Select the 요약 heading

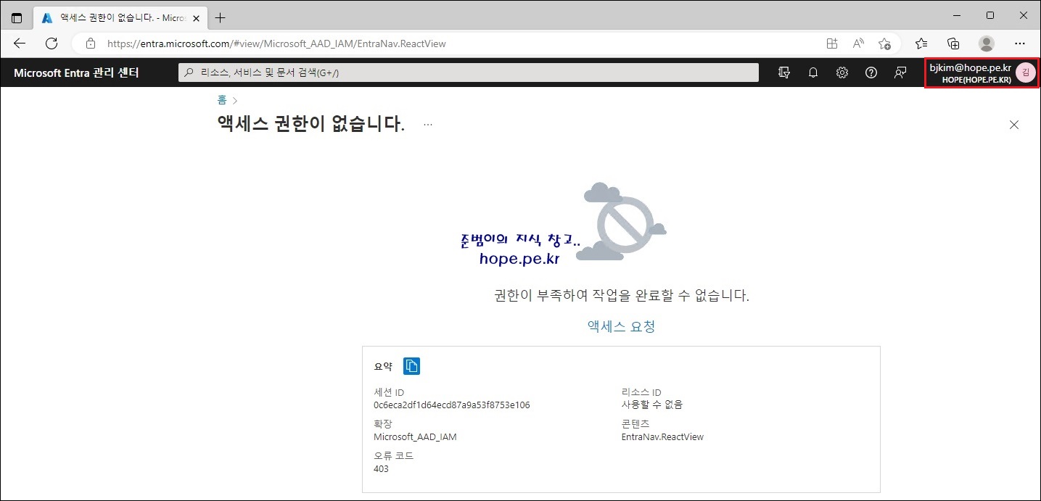tap(383, 367)
